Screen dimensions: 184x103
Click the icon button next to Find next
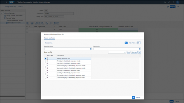tap(139, 52)
